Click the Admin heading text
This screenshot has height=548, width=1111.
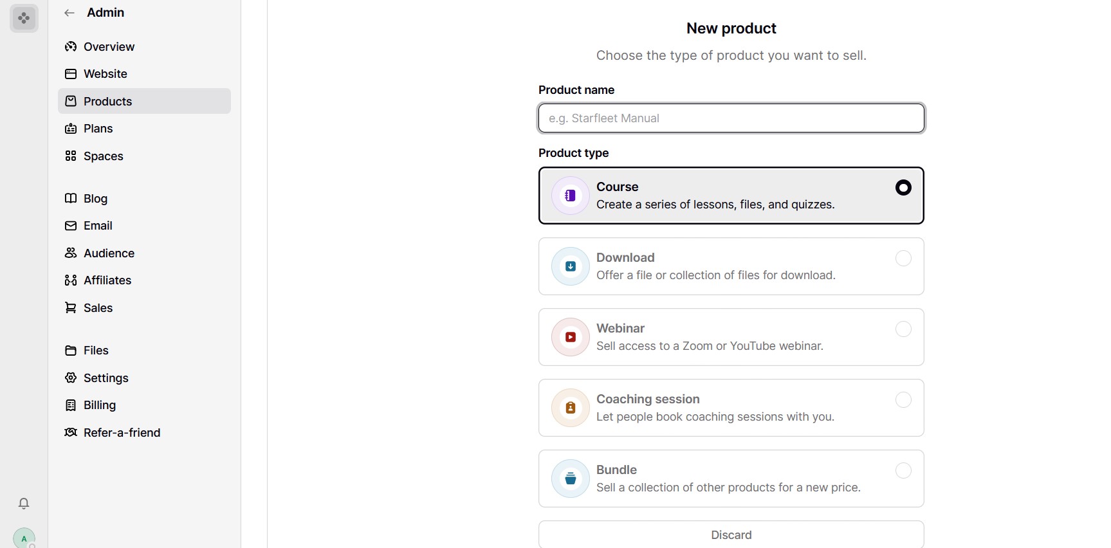coord(106,12)
